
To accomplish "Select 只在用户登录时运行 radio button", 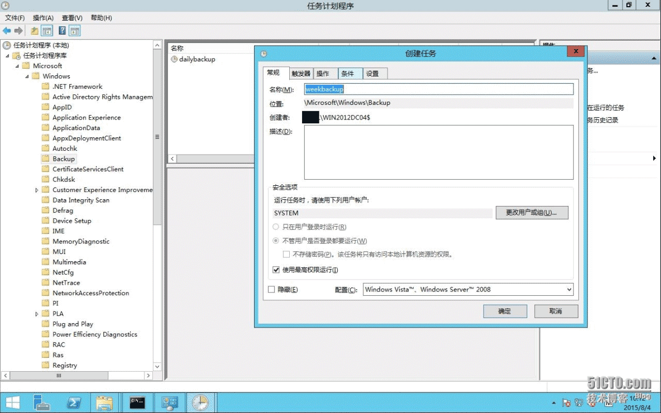I will click(276, 227).
